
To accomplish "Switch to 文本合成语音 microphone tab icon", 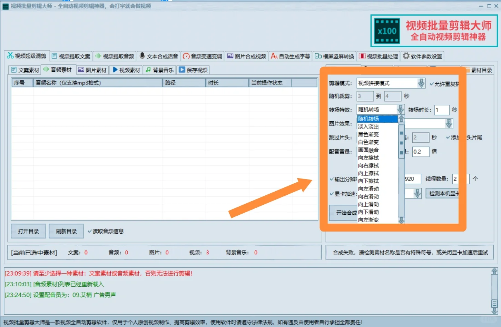I will 142,56.
